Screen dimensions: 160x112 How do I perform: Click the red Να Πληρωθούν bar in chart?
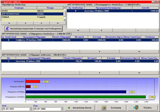click(x=33, y=82)
